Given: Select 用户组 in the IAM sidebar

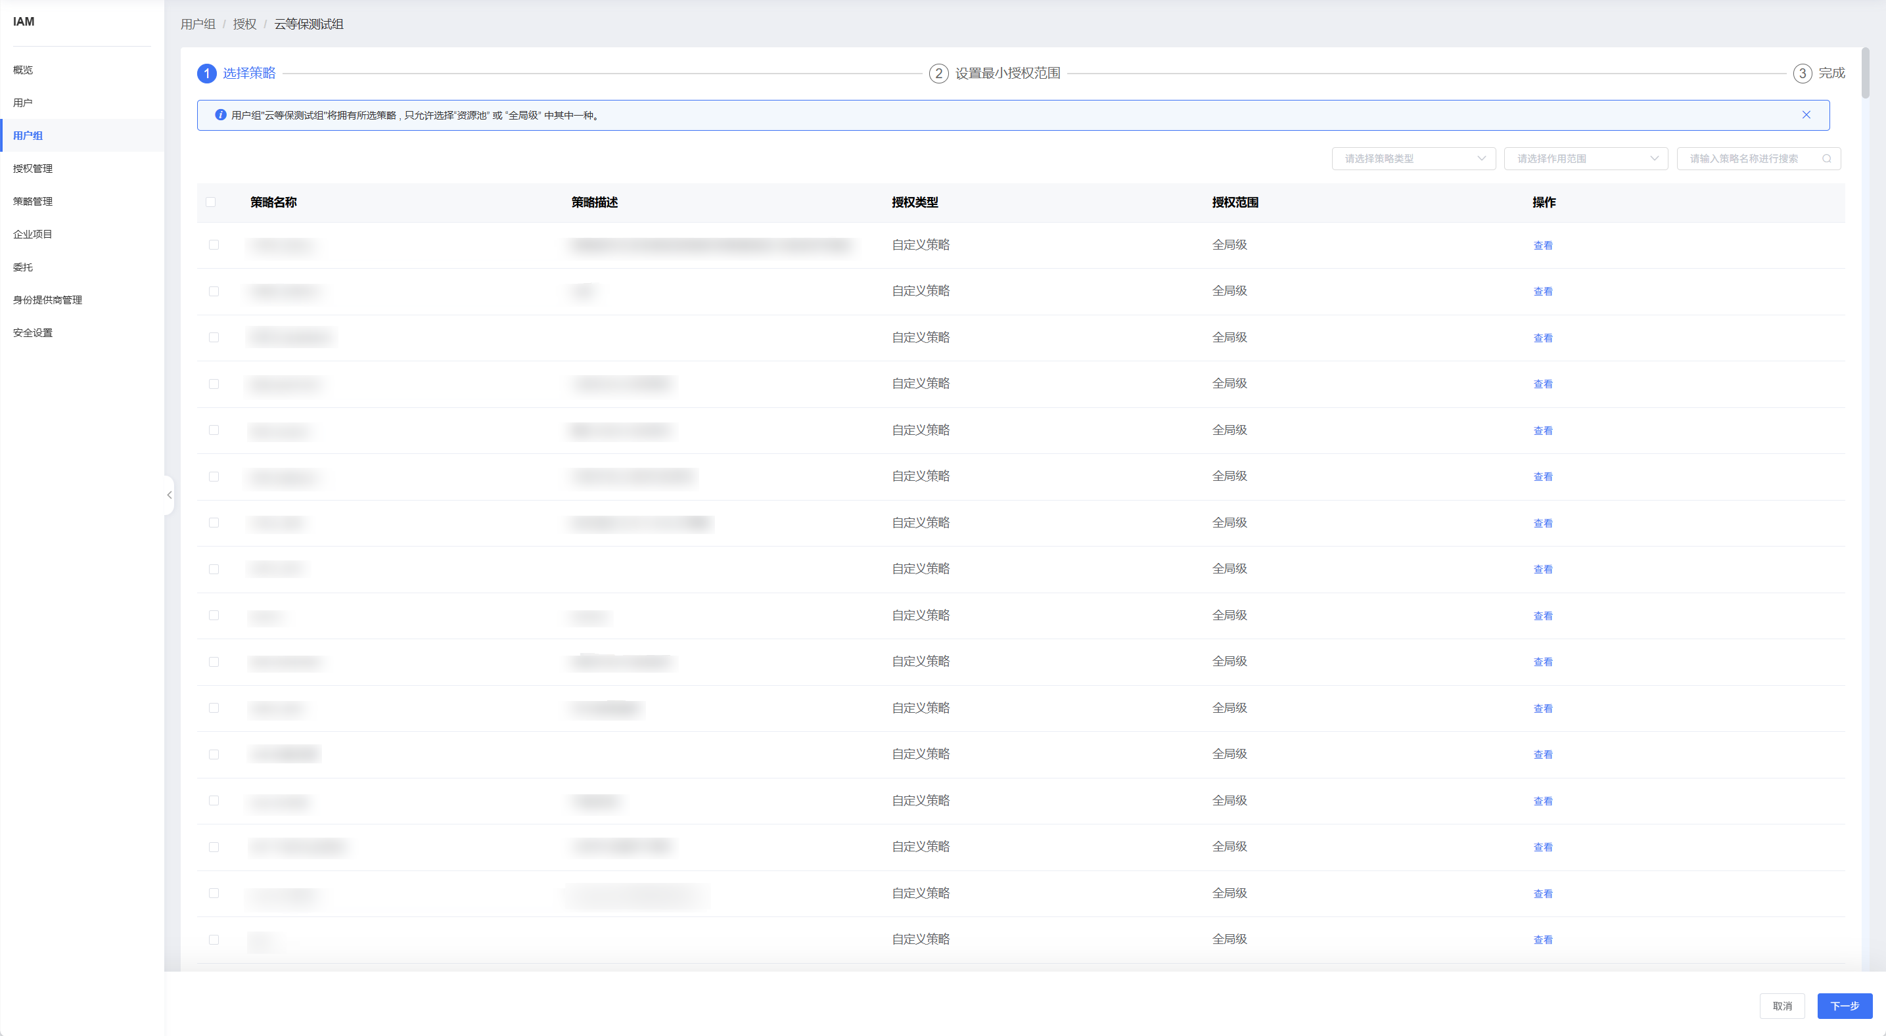Looking at the screenshot, I should pos(82,135).
